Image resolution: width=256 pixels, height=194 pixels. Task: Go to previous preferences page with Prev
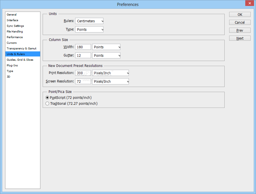coord(240,30)
